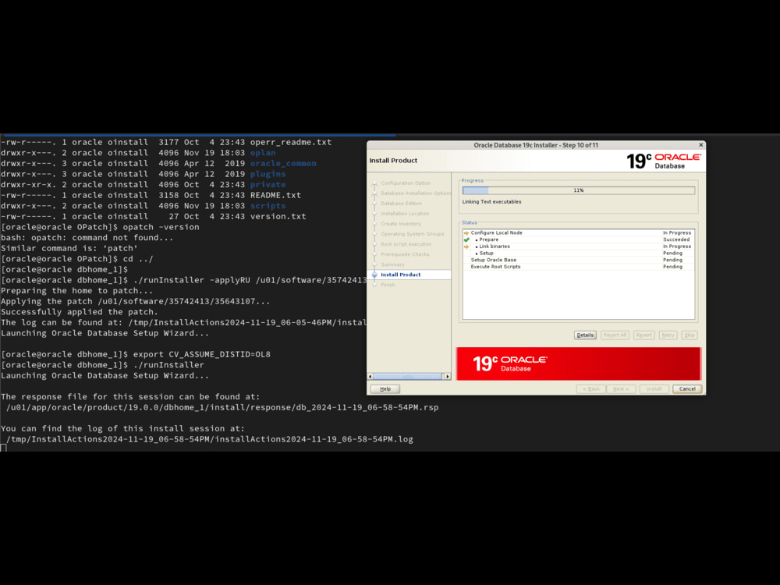Click the installActions .log path in terminal
780x585 pixels.
tap(209, 439)
